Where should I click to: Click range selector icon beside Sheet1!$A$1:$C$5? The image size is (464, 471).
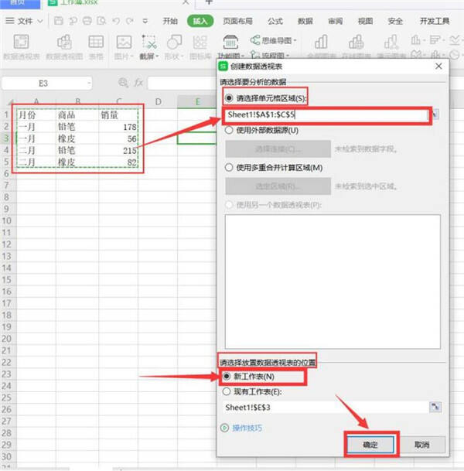[435, 114]
